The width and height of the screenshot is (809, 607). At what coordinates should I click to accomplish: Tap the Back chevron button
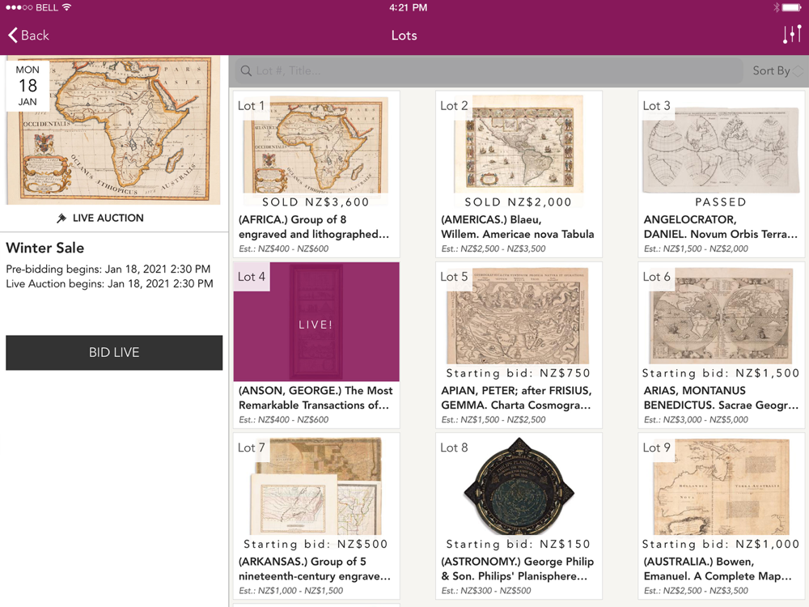[x=28, y=35]
